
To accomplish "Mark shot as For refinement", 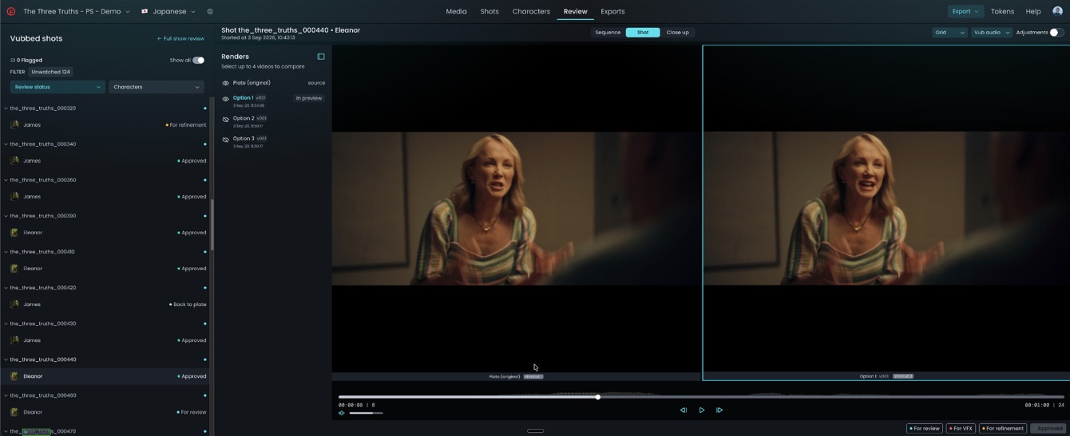I will pyautogui.click(x=1003, y=428).
